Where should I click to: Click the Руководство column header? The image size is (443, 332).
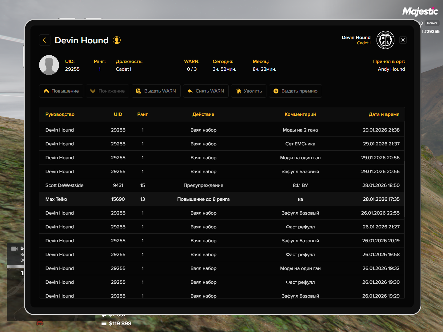coord(60,114)
